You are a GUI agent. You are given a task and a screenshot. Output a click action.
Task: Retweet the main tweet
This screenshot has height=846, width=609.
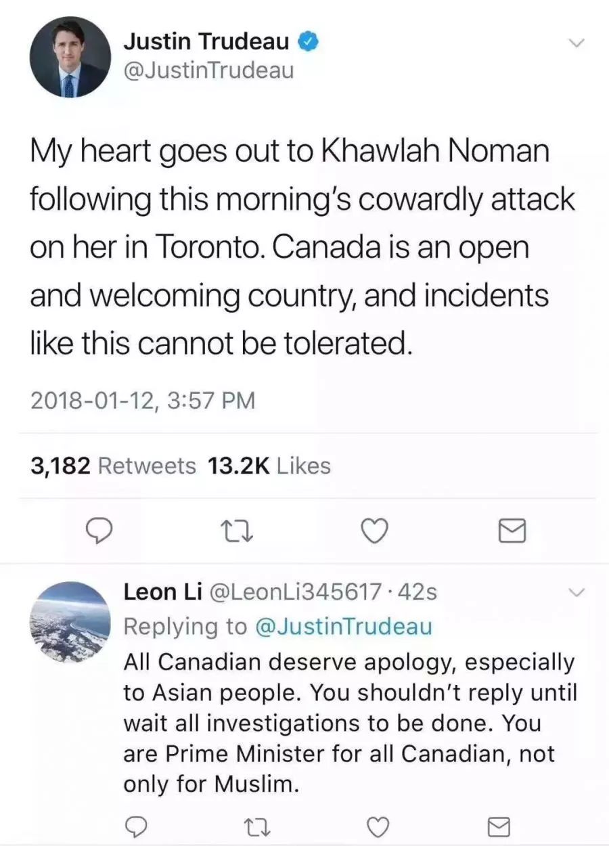coord(238,531)
